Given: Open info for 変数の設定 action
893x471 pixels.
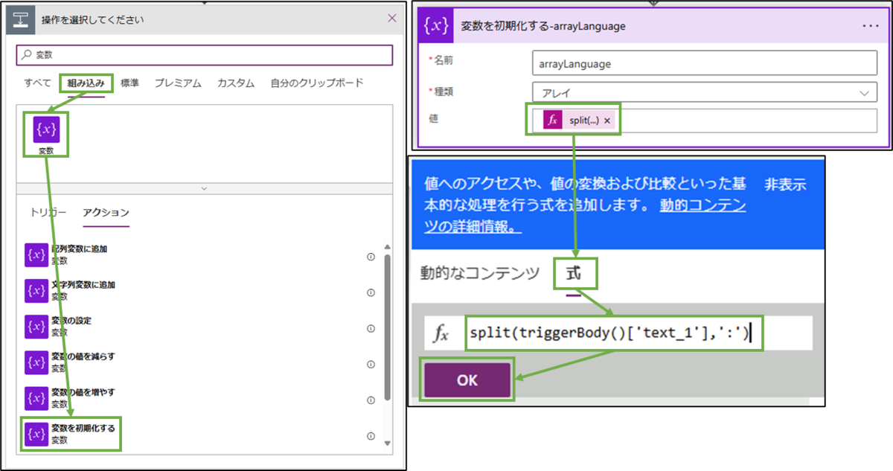Looking at the screenshot, I should coord(371,327).
